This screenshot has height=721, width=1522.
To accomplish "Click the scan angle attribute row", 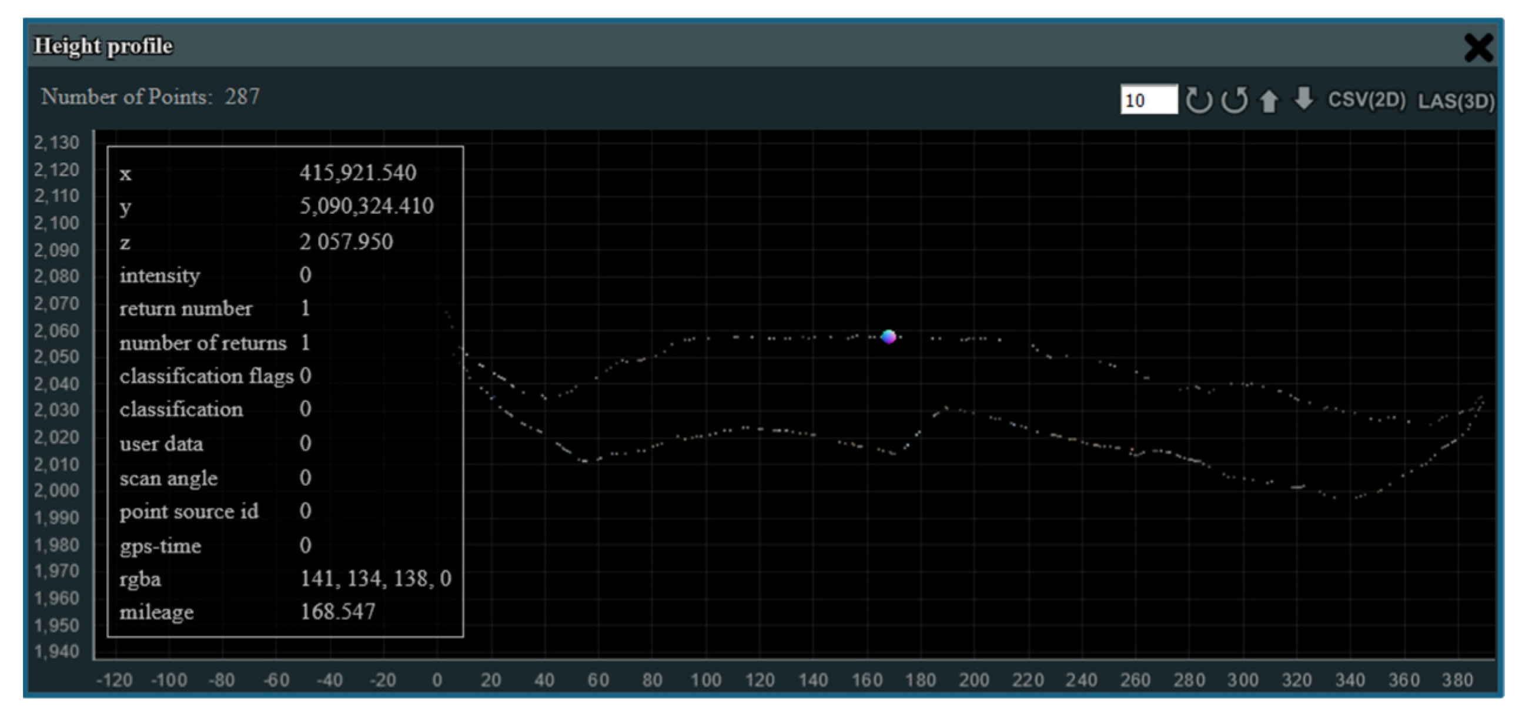I will coord(168,478).
